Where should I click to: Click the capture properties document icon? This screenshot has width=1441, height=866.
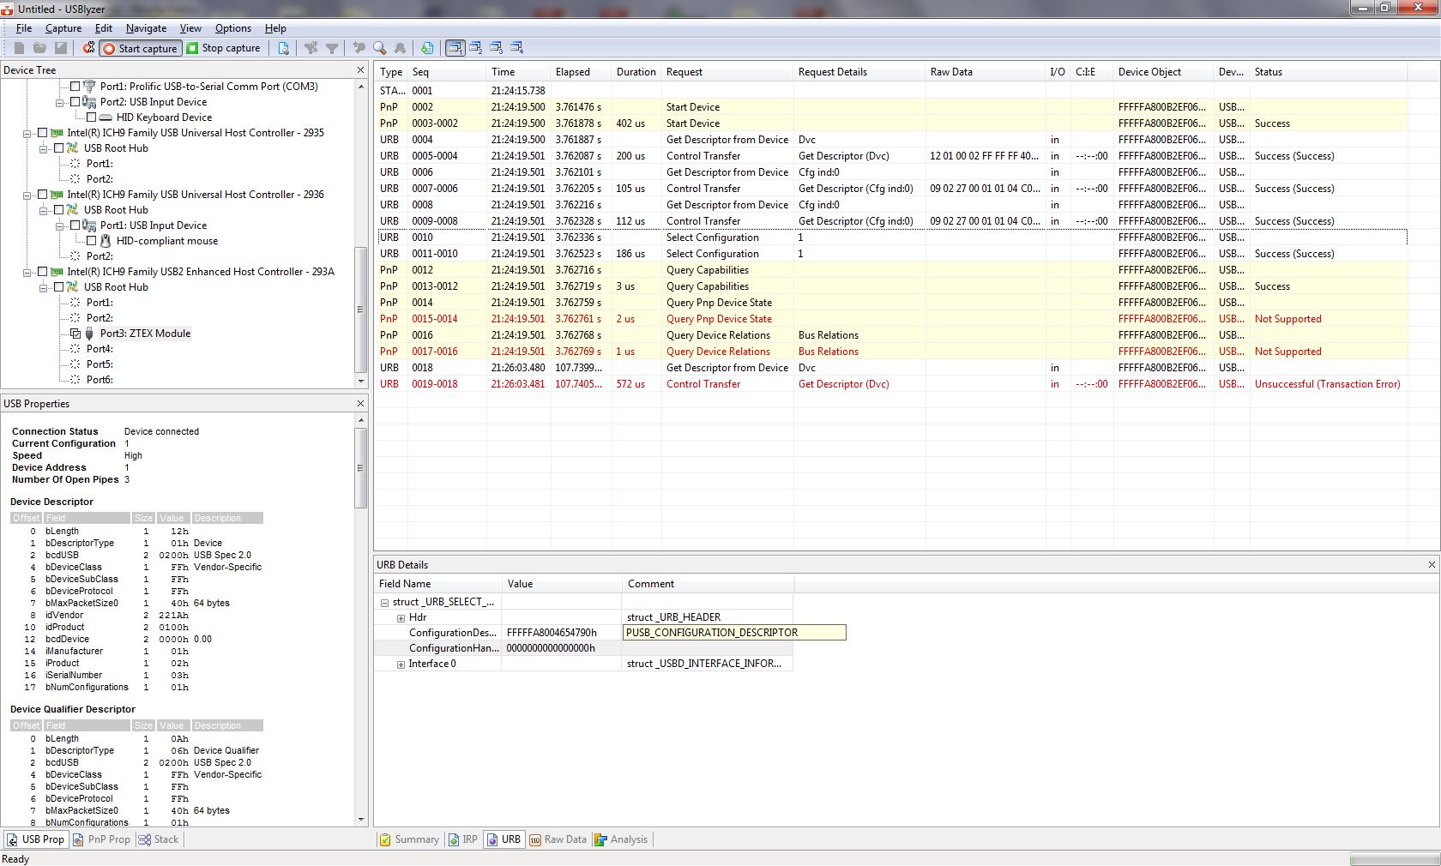click(x=284, y=48)
